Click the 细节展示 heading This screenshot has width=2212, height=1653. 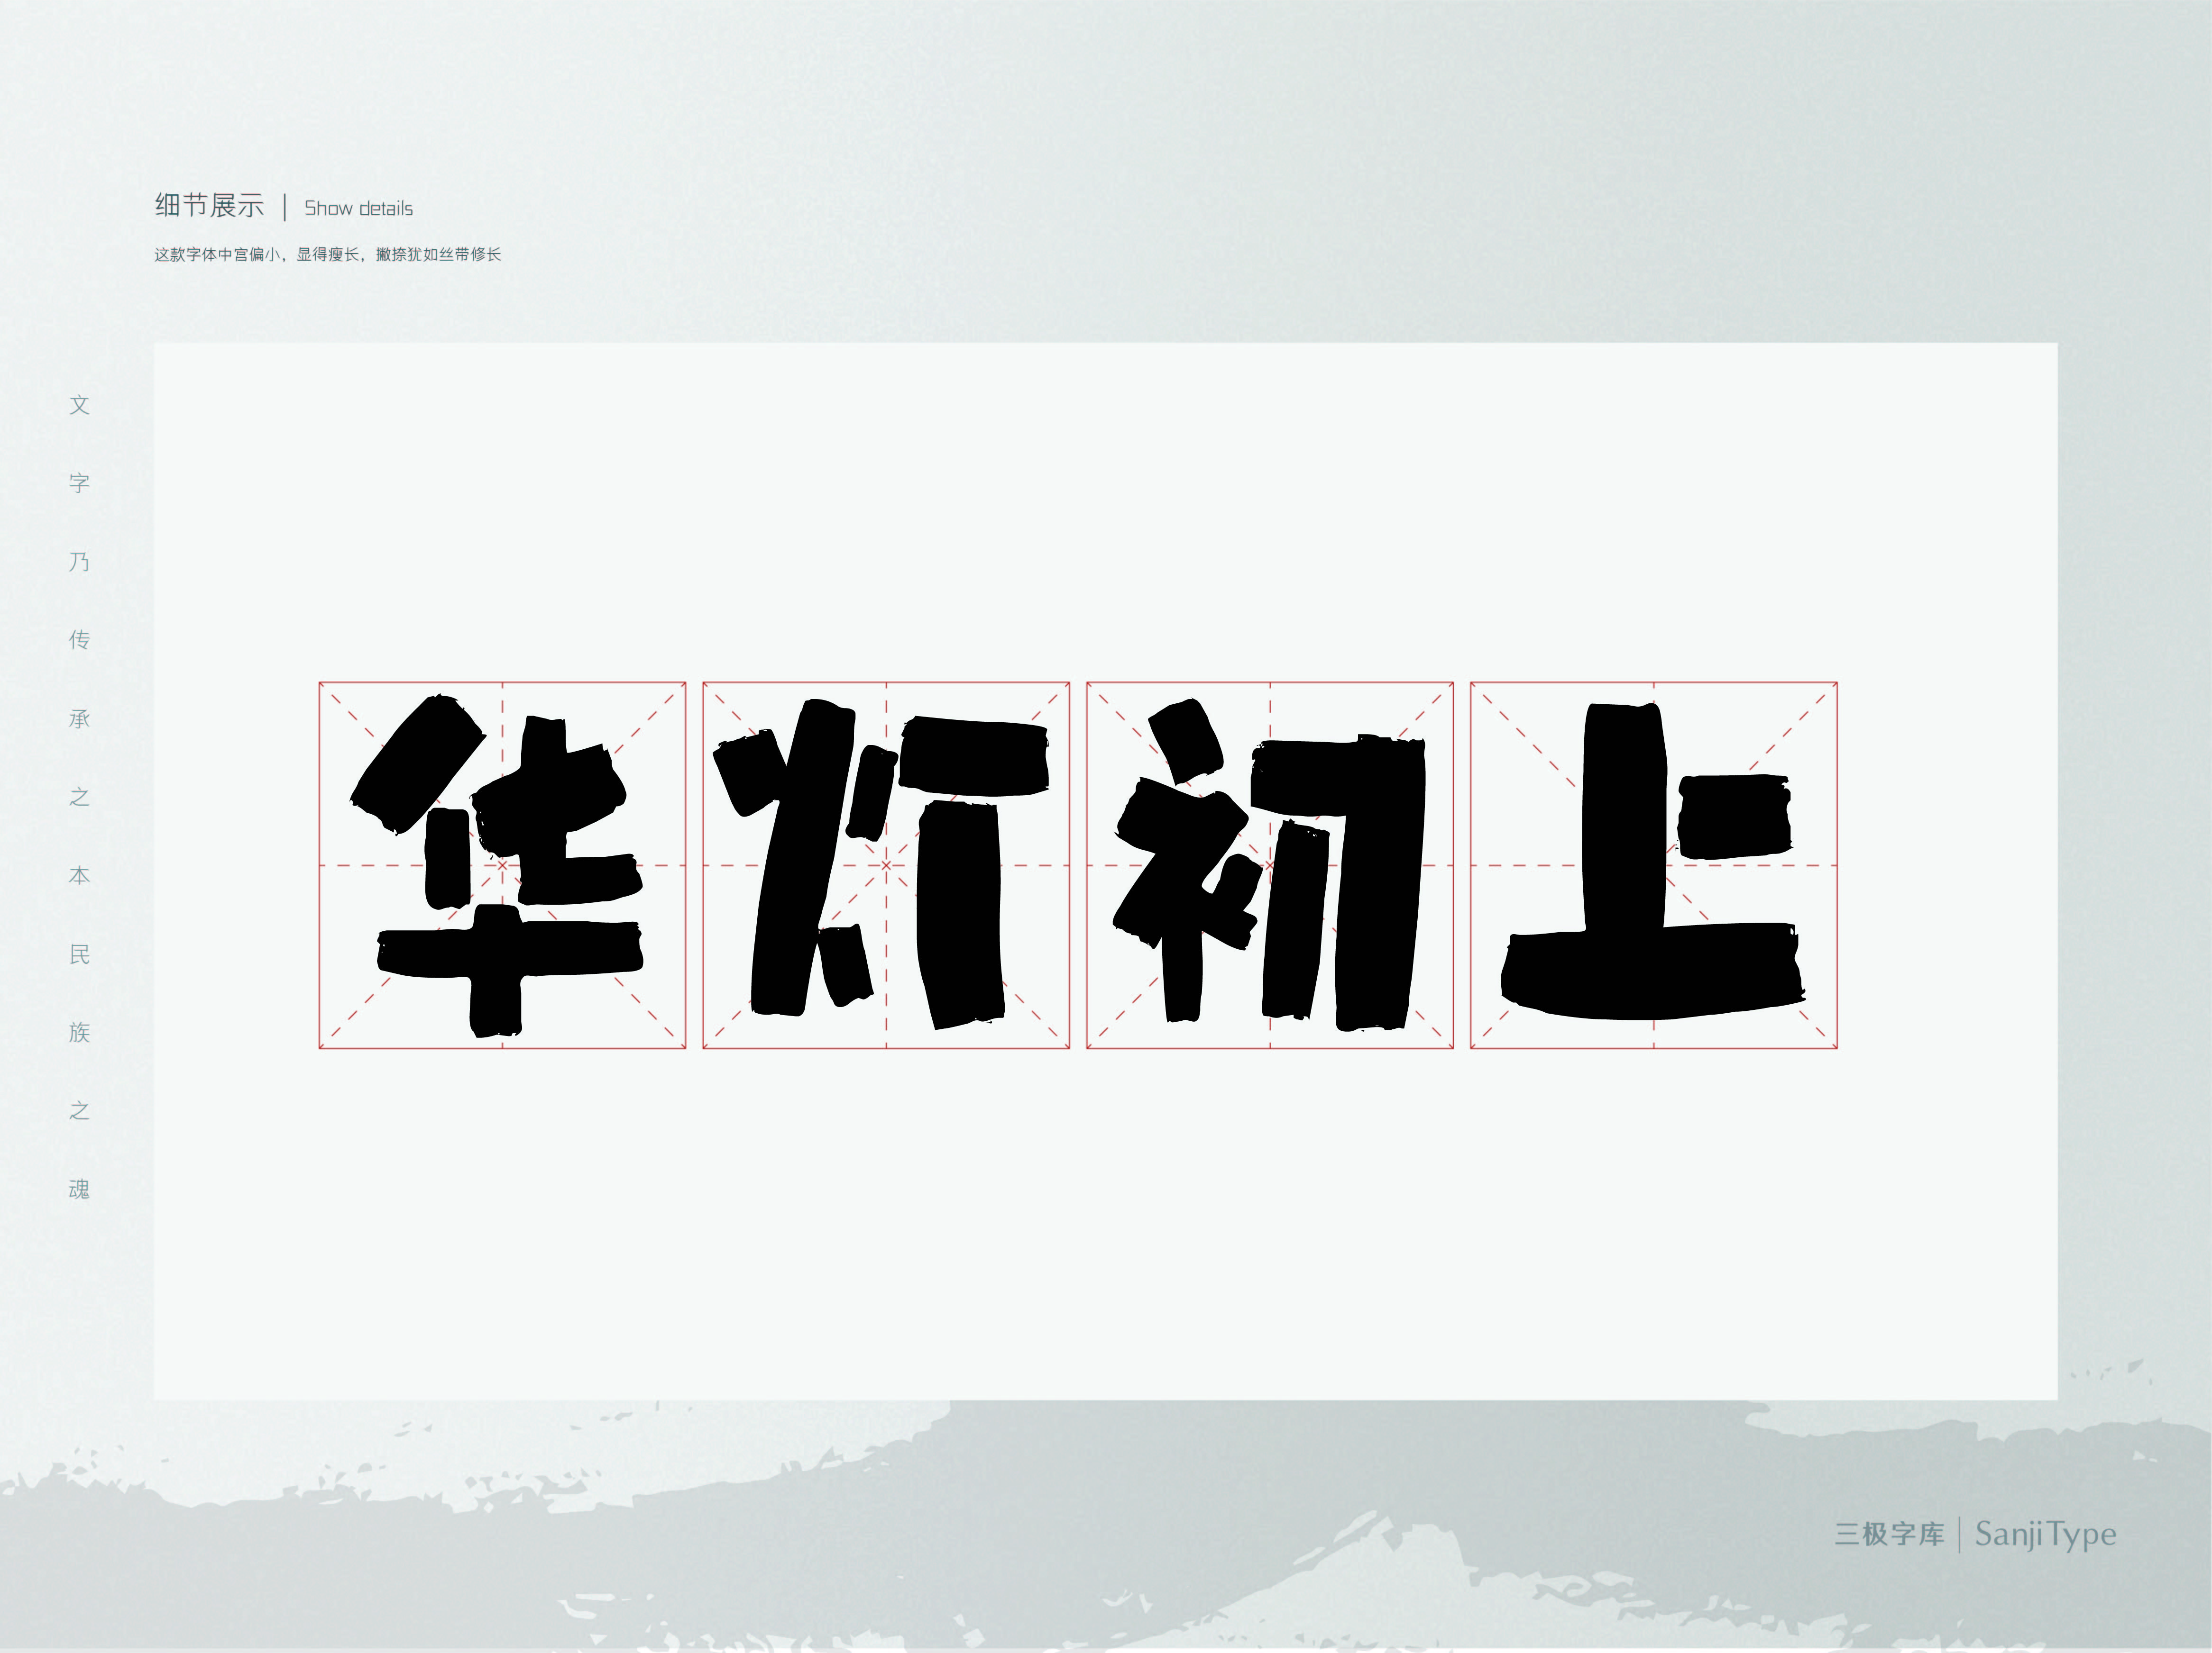coord(209,206)
